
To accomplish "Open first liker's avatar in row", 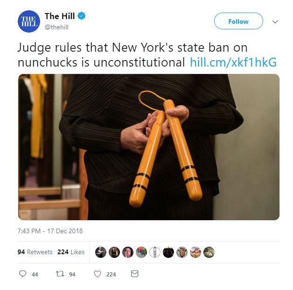I will [x=101, y=252].
